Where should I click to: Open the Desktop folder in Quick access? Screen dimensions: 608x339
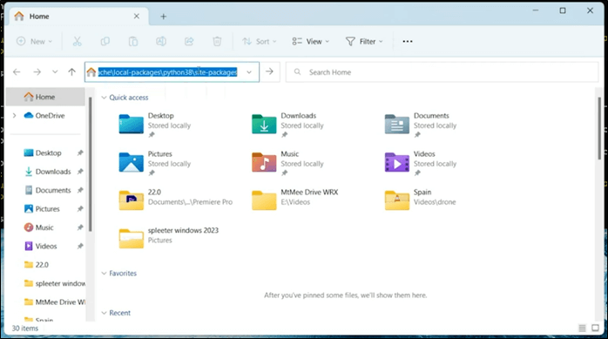[155, 125]
